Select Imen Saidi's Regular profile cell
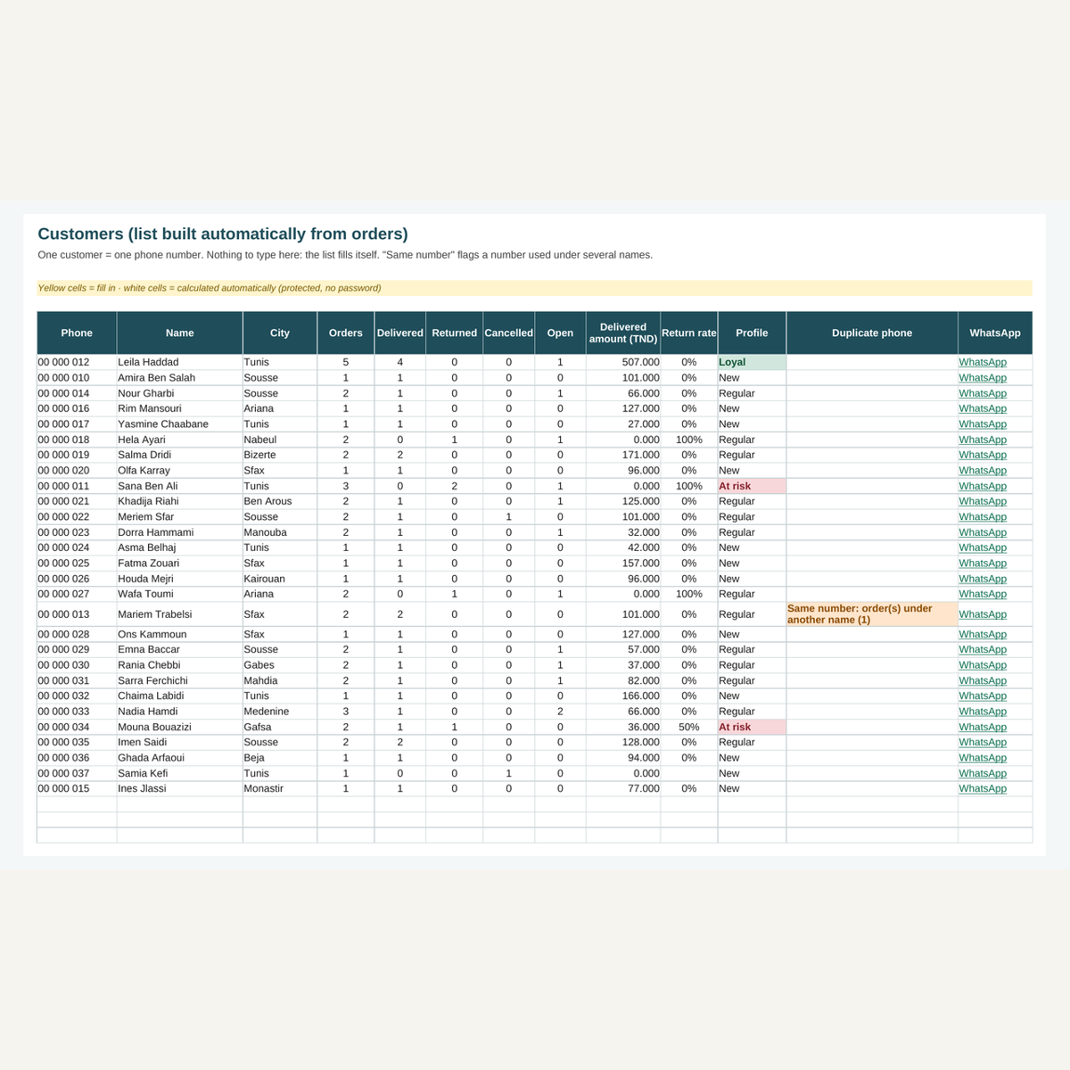 [752, 742]
